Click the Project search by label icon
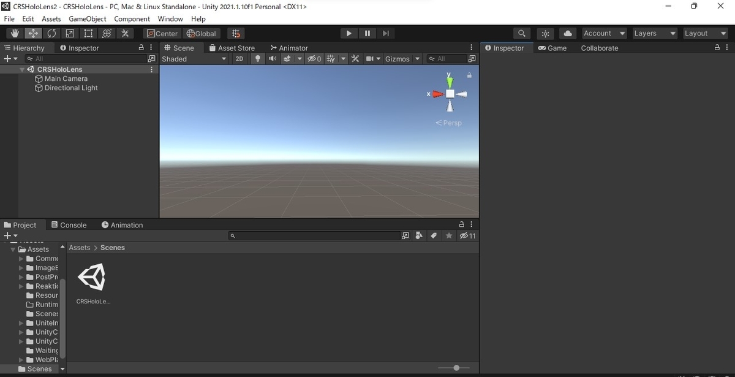This screenshot has width=735, height=377. (x=434, y=235)
